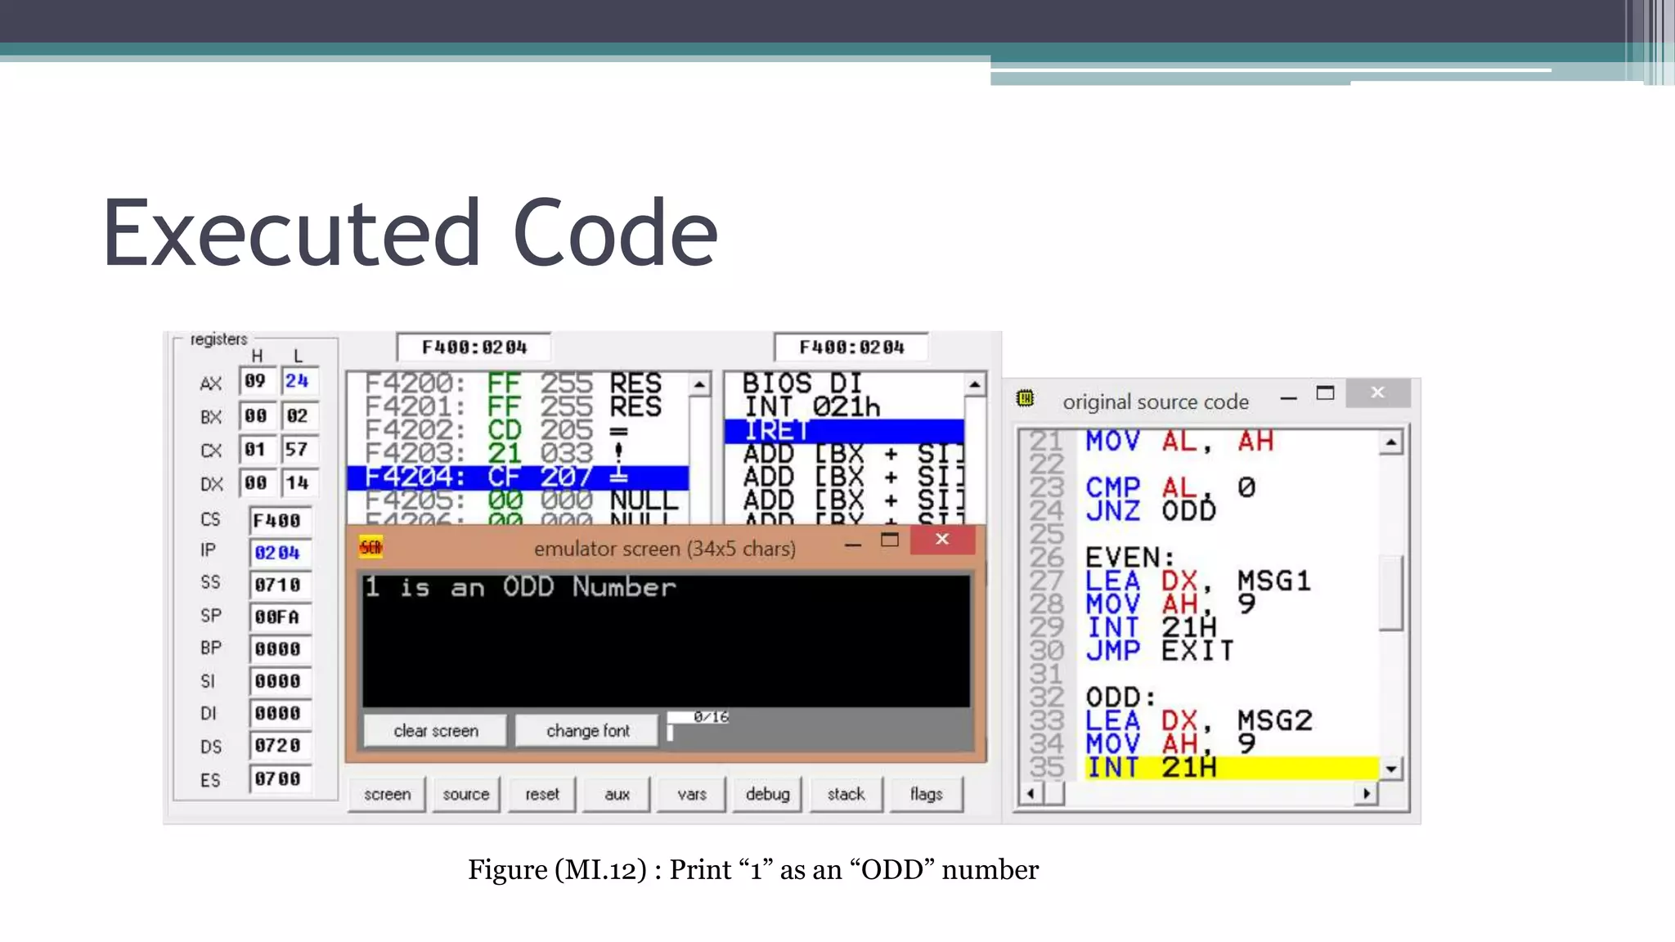Select source line JMP EXIT

(1160, 651)
